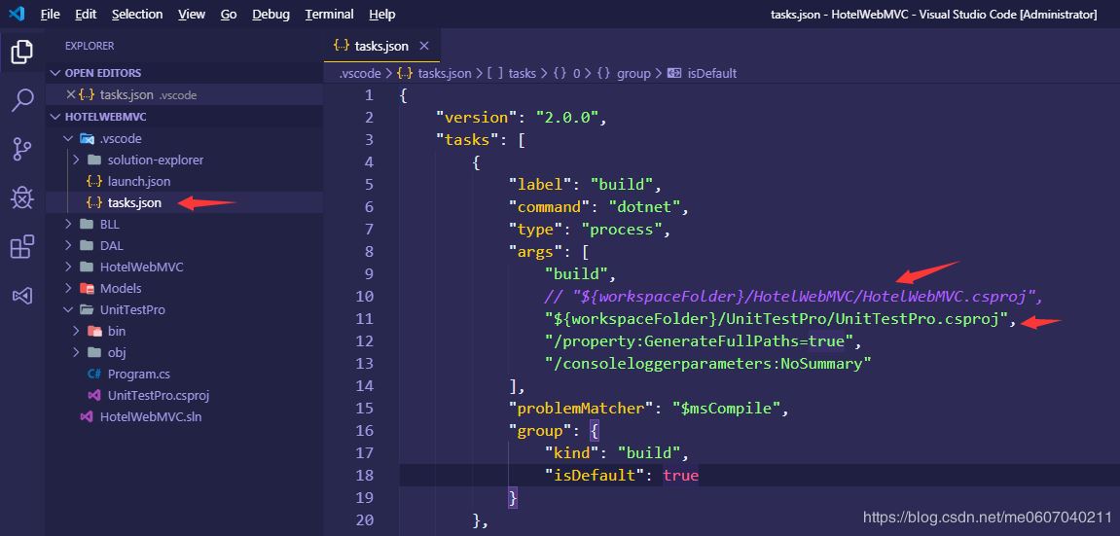
Task: Open the View menu
Action: pos(191,15)
